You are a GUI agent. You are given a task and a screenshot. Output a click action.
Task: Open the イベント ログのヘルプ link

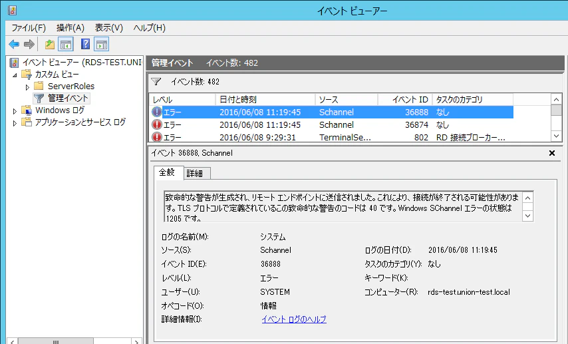click(294, 319)
